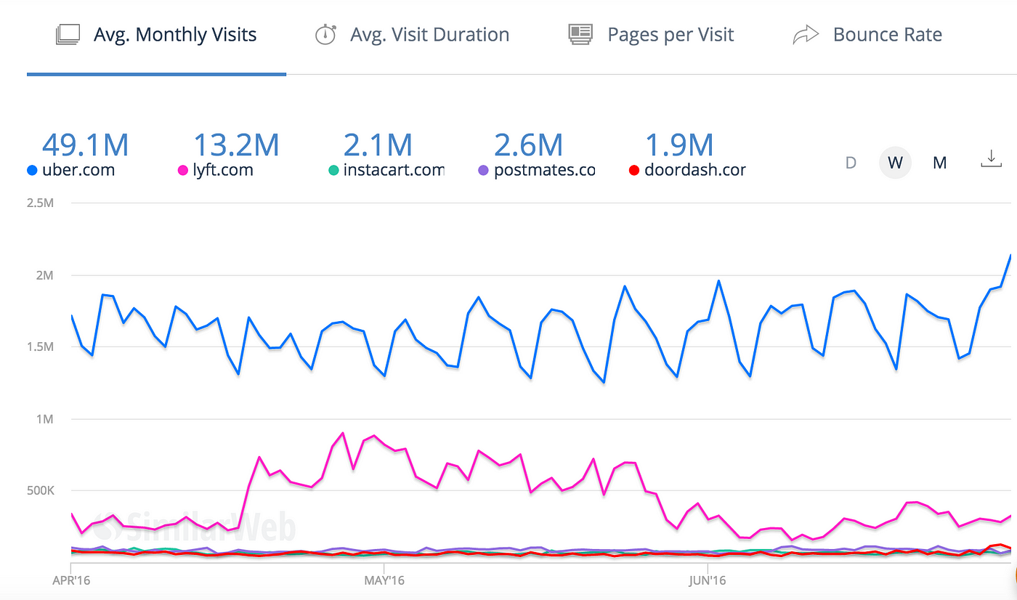The width and height of the screenshot is (1017, 600).
Task: Download the chart data with the download icon
Action: pyautogui.click(x=991, y=158)
